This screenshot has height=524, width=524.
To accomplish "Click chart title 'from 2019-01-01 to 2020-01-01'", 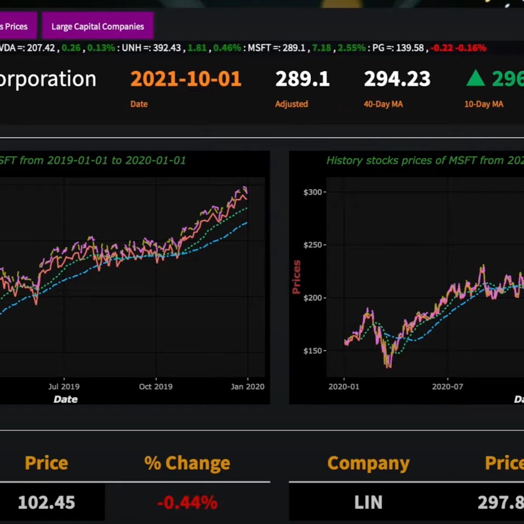I will click(x=102, y=161).
